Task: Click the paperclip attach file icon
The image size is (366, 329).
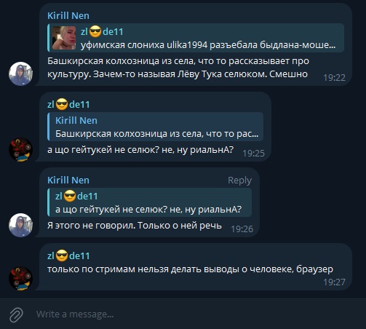Action: tap(16, 314)
